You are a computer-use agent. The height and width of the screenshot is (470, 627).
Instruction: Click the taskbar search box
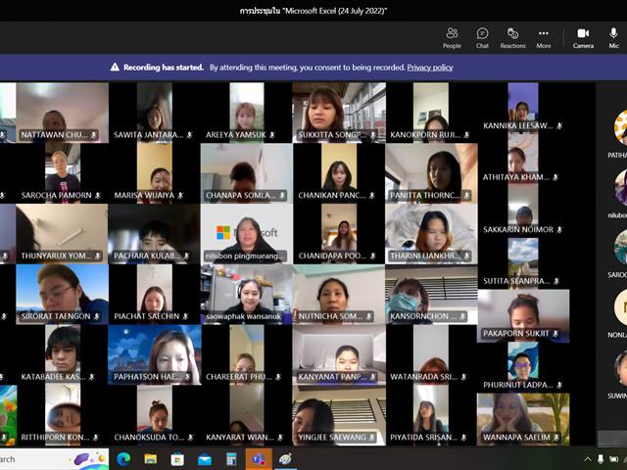[54, 459]
